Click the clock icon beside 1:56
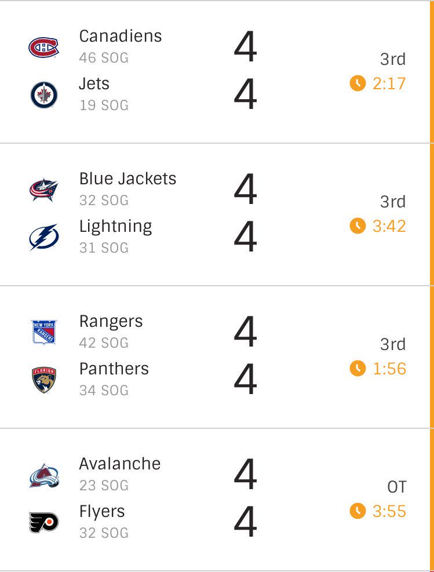Viewport: 434px width, 572px height. pyautogui.click(x=358, y=369)
